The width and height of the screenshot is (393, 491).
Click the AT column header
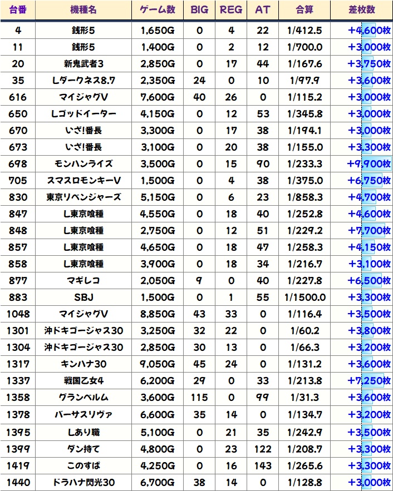coord(262,10)
